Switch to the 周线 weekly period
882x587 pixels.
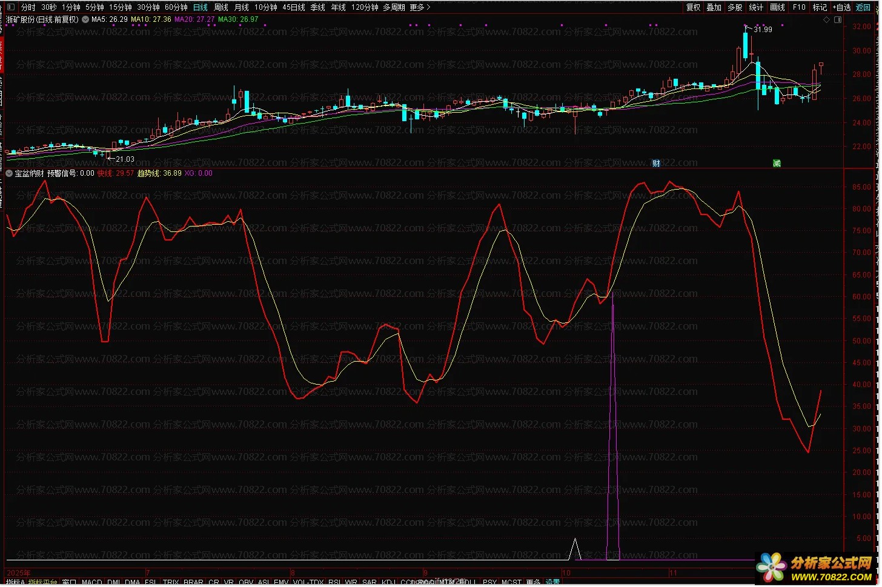click(x=221, y=7)
